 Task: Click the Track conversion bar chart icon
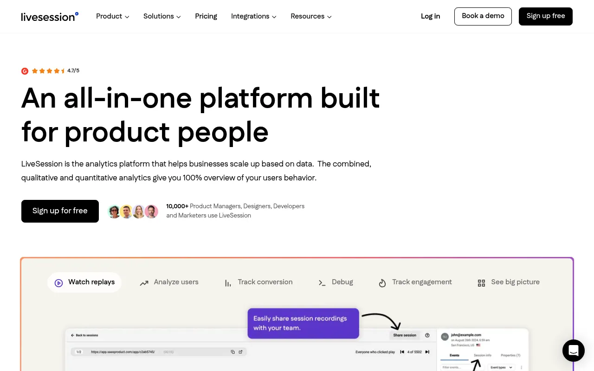point(228,283)
